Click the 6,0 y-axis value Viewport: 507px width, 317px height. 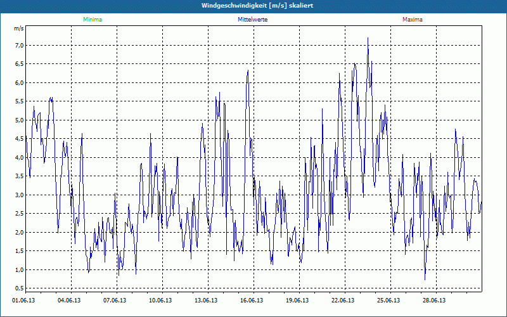[20, 83]
